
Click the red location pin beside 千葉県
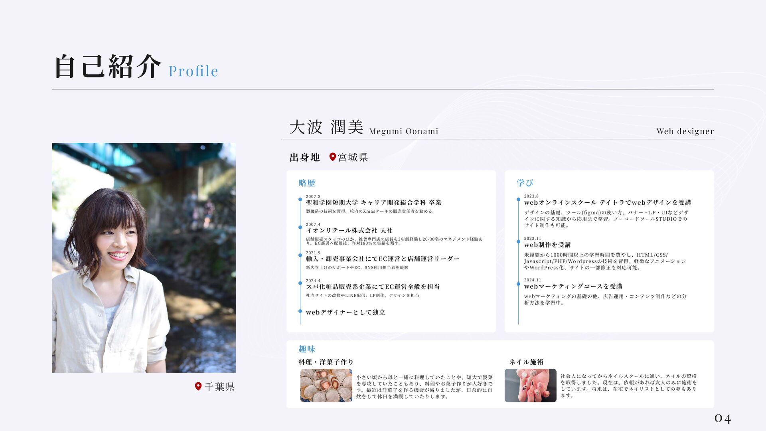(x=198, y=386)
